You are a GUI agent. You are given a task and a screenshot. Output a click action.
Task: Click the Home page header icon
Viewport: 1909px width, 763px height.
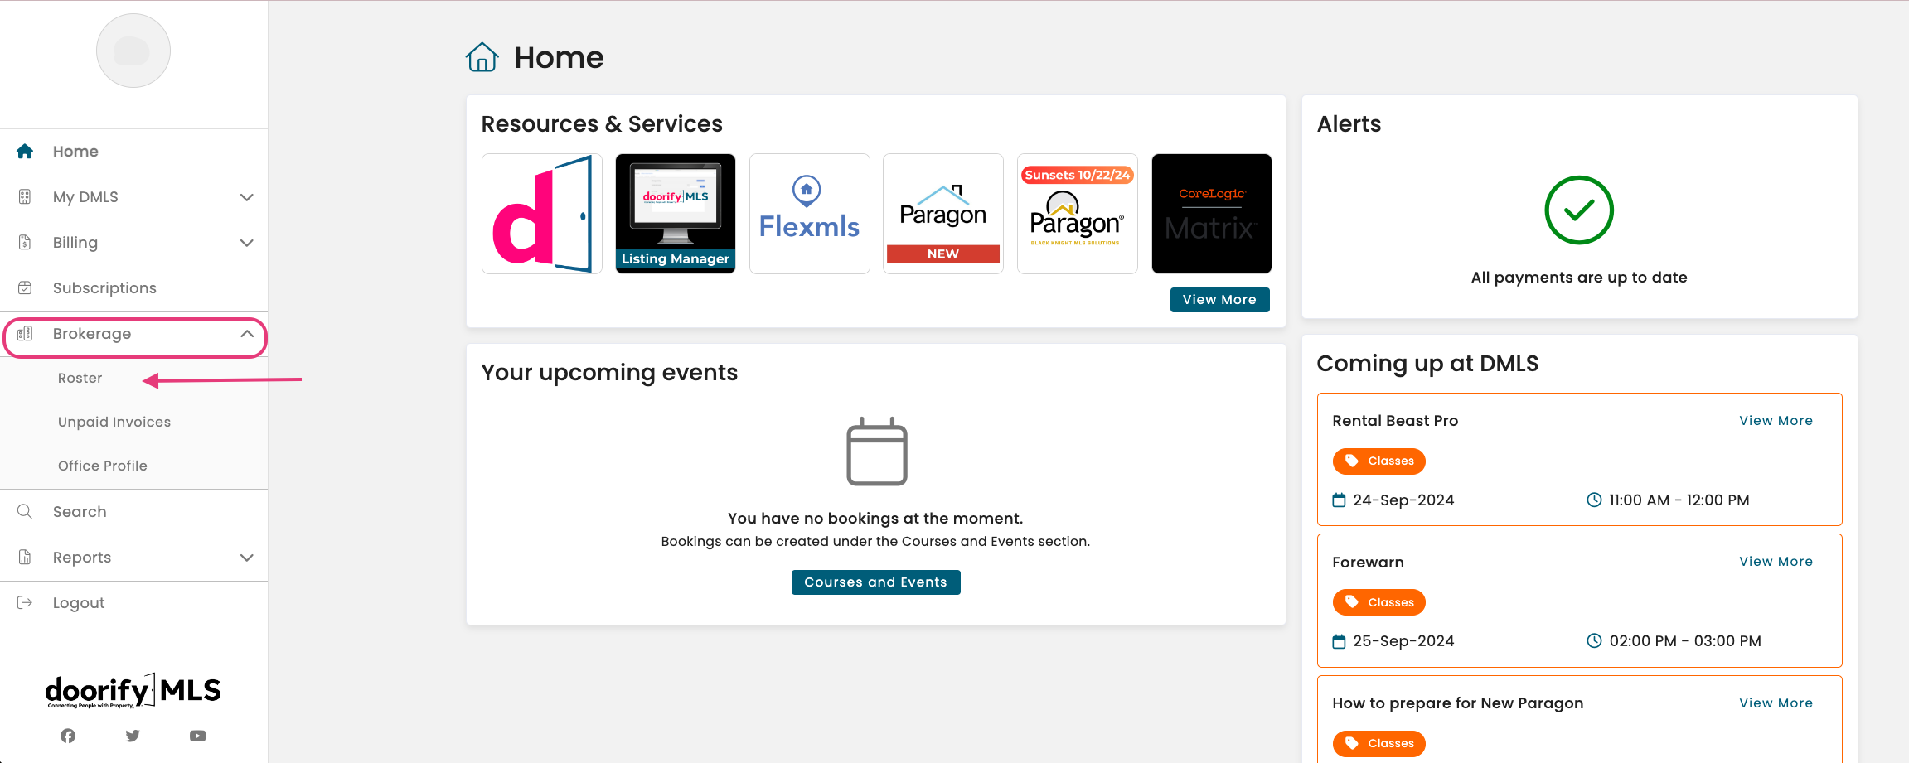(x=482, y=57)
